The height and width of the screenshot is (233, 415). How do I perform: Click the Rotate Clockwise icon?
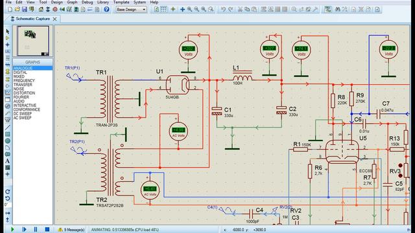point(7,192)
